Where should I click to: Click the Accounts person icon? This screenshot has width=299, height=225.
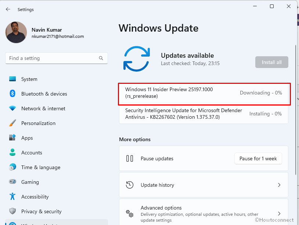(12, 152)
